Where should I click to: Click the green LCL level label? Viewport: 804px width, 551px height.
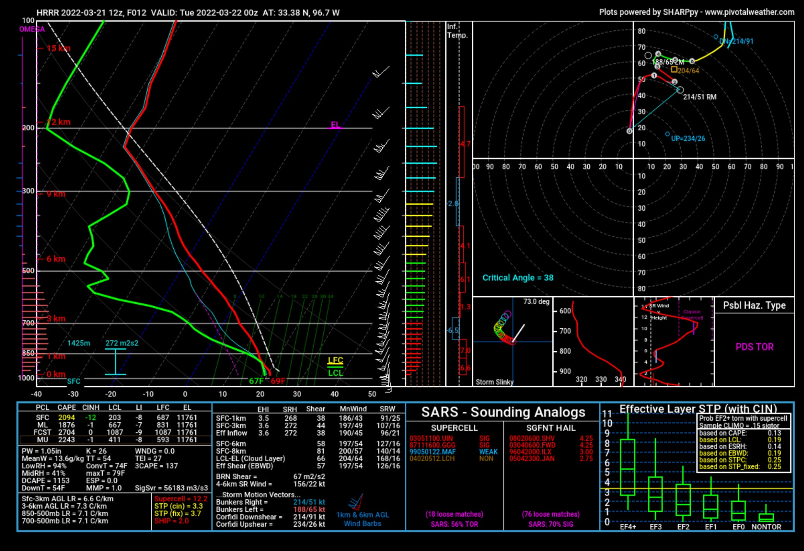(335, 373)
